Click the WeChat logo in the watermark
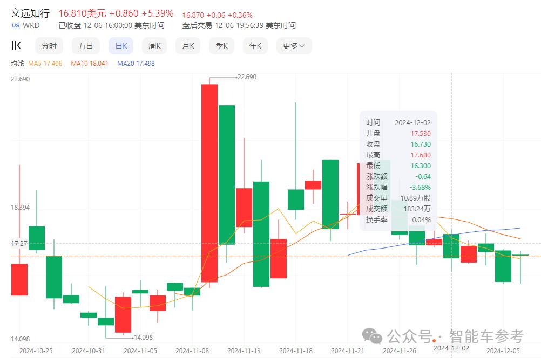Image resolution: width=541 pixels, height=358 pixels. (x=372, y=336)
